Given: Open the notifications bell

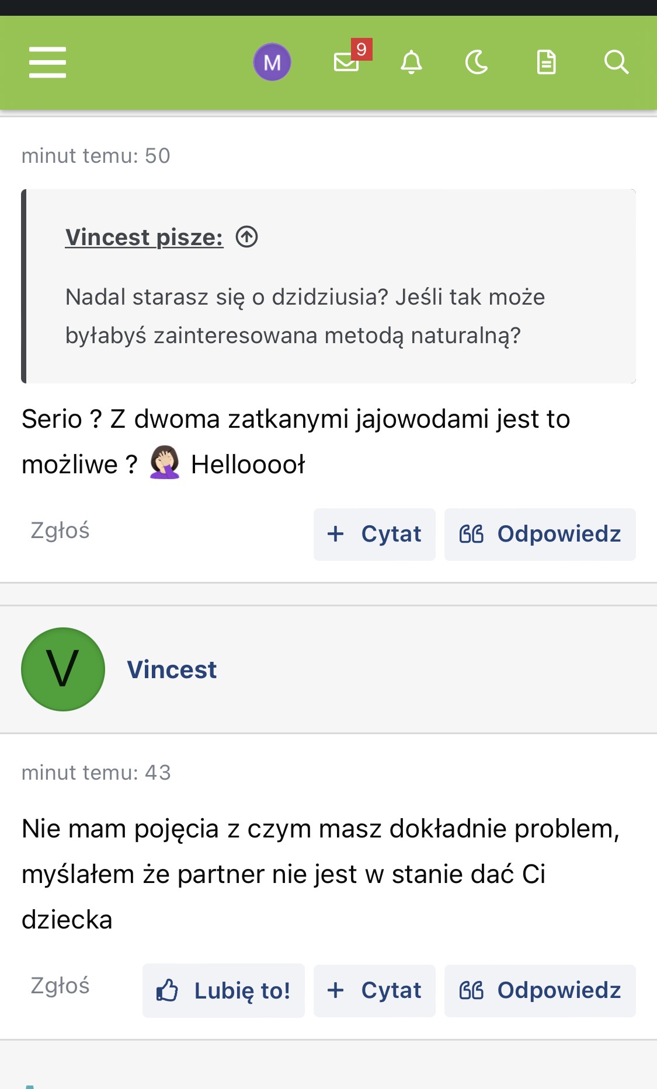Looking at the screenshot, I should [411, 62].
